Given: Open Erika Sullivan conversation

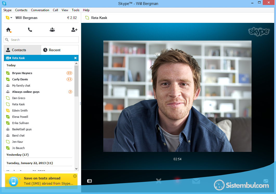Looking at the screenshot, I should [x=20, y=123].
